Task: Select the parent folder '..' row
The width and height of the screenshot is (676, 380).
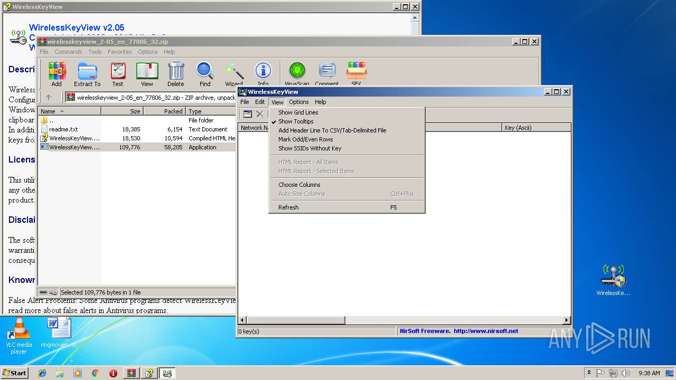Action: pyautogui.click(x=137, y=120)
